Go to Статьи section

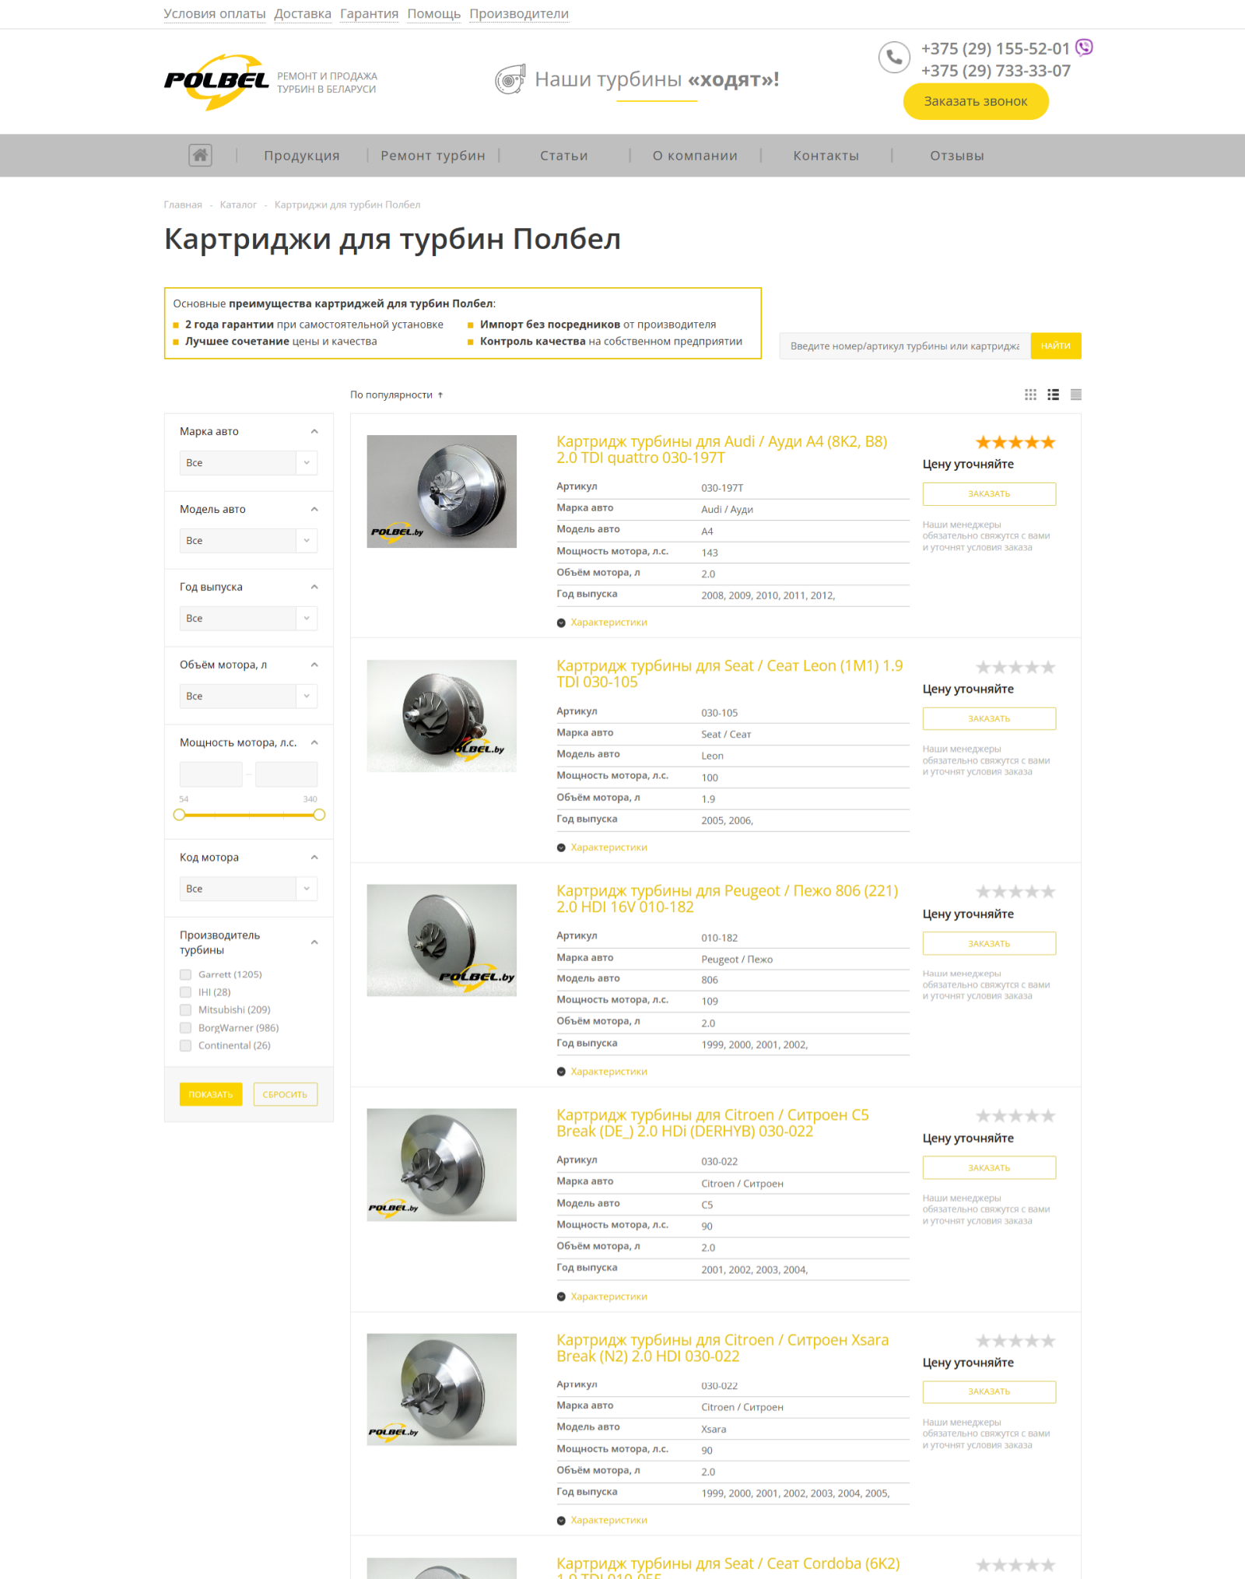point(564,155)
